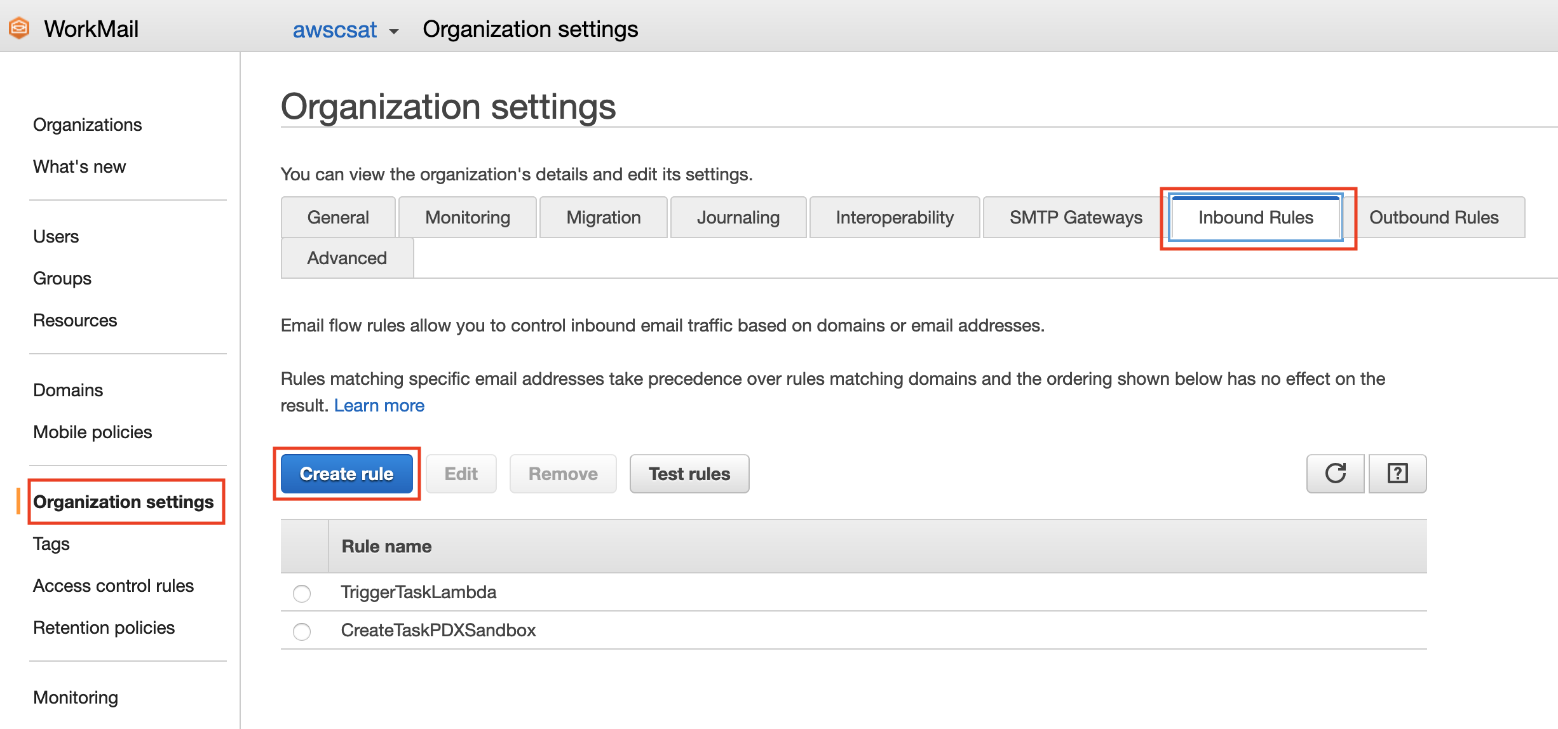Image resolution: width=1558 pixels, height=729 pixels.
Task: Click the Create rule button
Action: 347,474
